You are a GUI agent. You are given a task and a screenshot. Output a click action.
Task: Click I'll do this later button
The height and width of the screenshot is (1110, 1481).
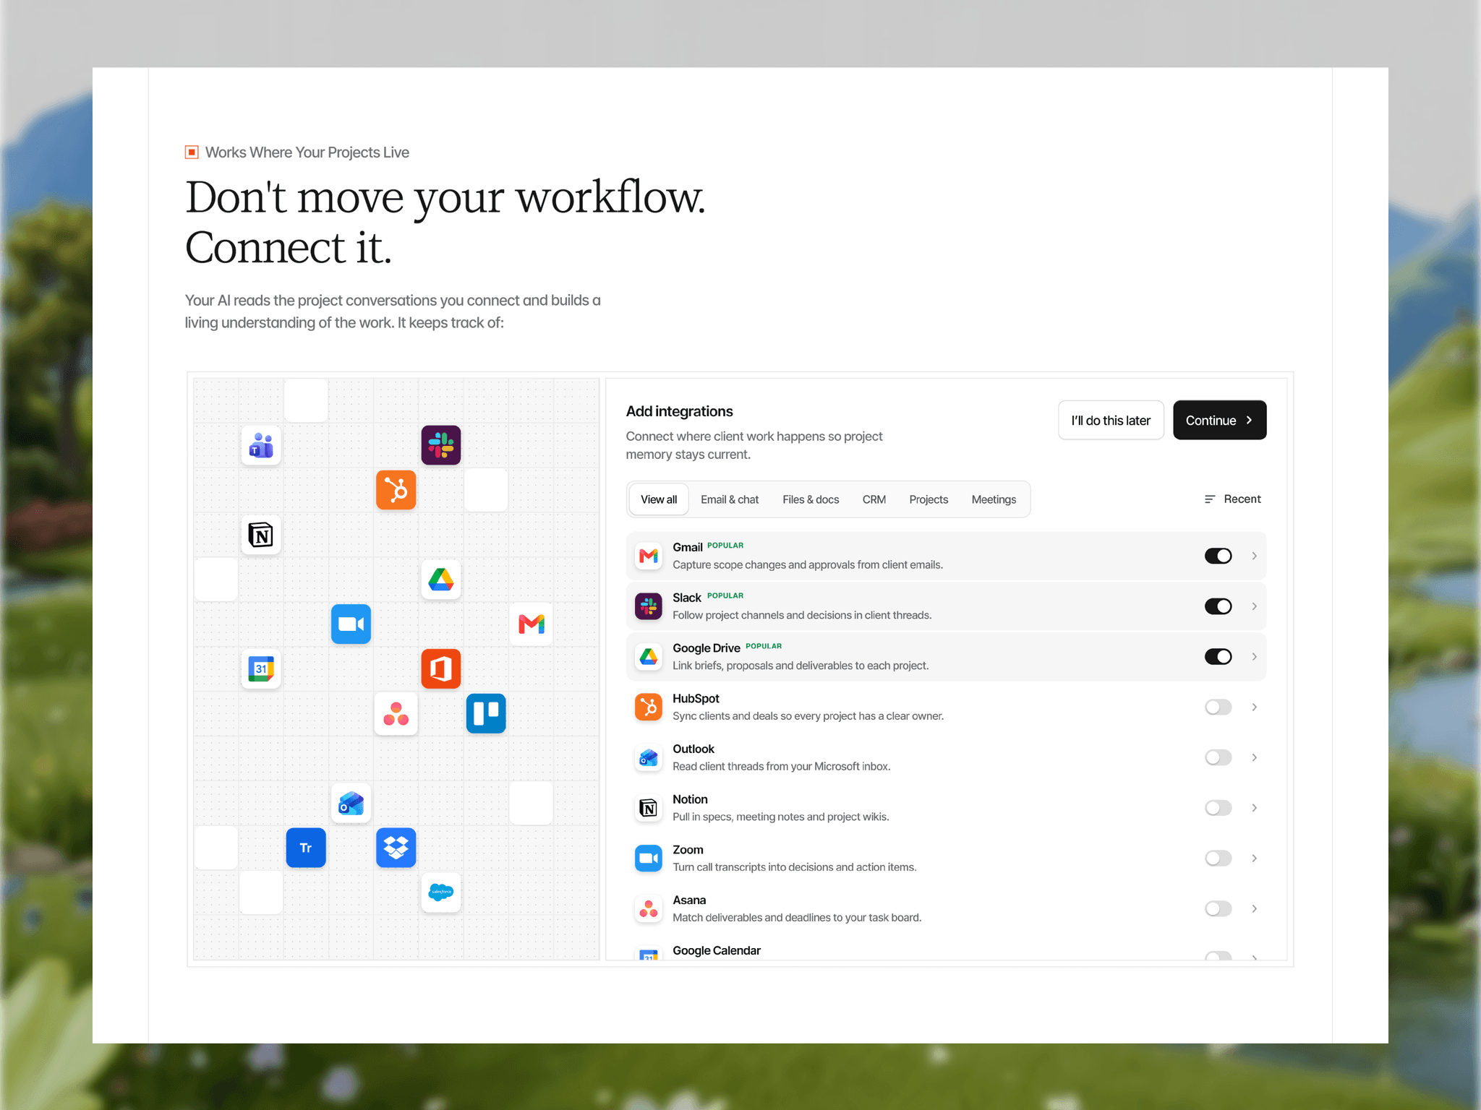1111,420
